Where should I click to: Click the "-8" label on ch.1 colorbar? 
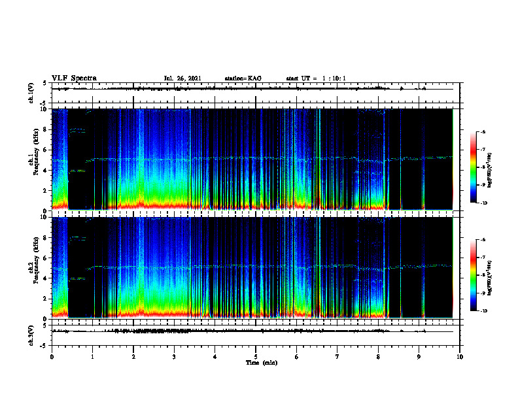click(483, 167)
